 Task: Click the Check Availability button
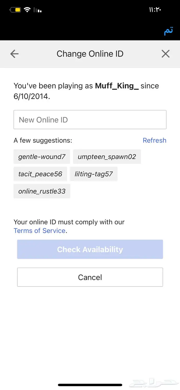tap(90, 249)
